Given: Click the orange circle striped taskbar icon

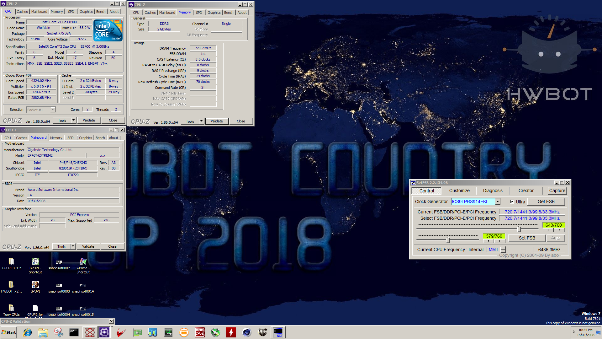Looking at the screenshot, I should coord(184,332).
